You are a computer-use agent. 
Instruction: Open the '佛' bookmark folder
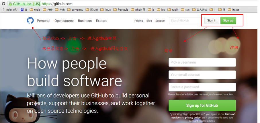click(x=222, y=10)
